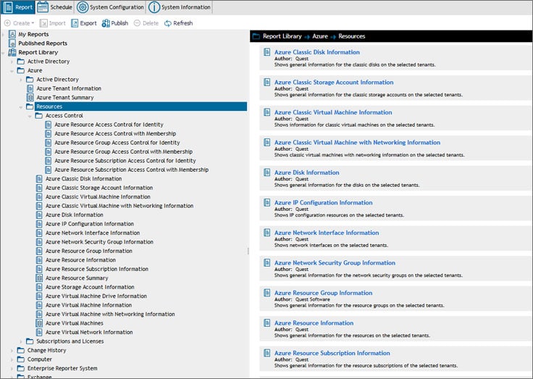Click right-pane icon for Azure Network Interface Information

[267, 233]
